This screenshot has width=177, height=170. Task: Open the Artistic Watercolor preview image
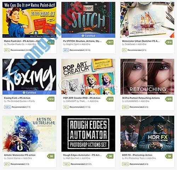point(29,134)
